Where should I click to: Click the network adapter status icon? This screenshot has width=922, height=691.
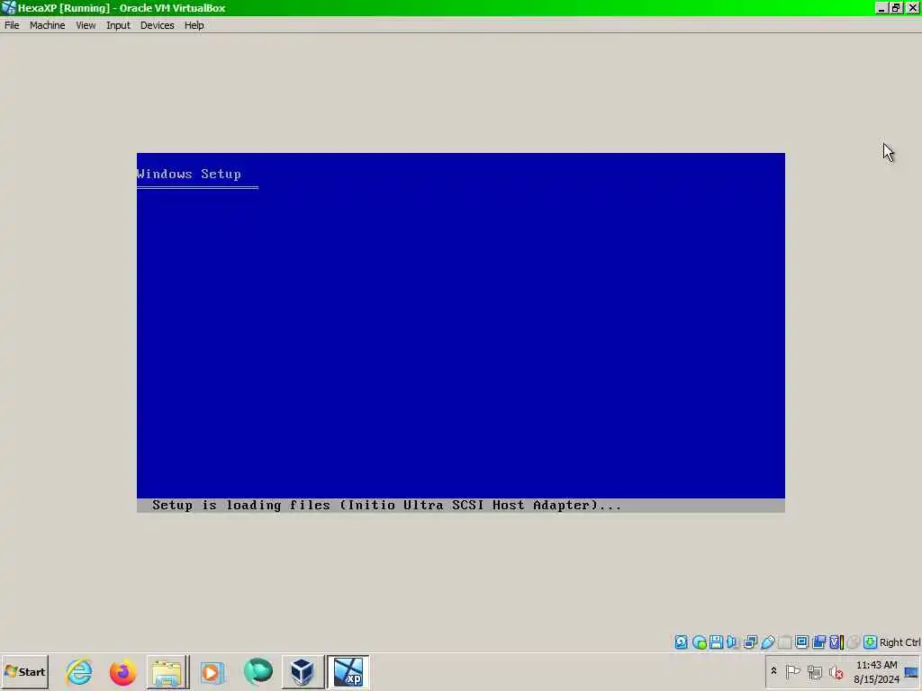pos(750,642)
